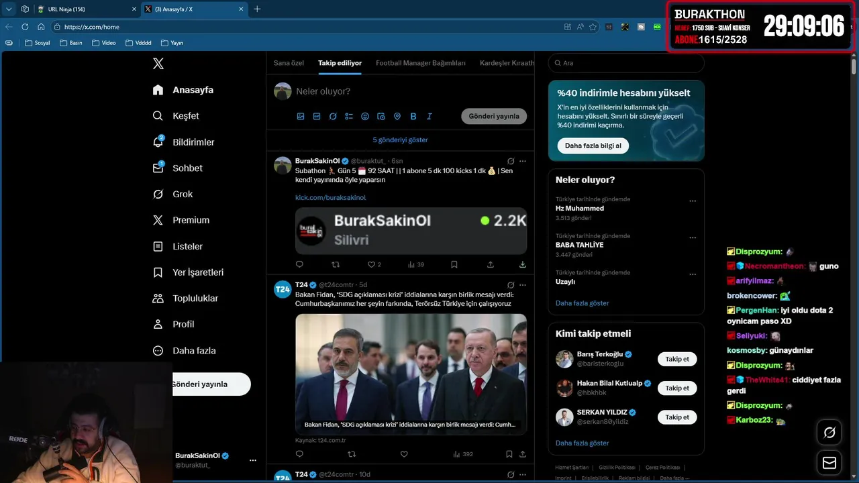Viewport: 859px width, 483px height.
Task: Open the Daha fazla menu in the sidebar
Action: tap(184, 350)
